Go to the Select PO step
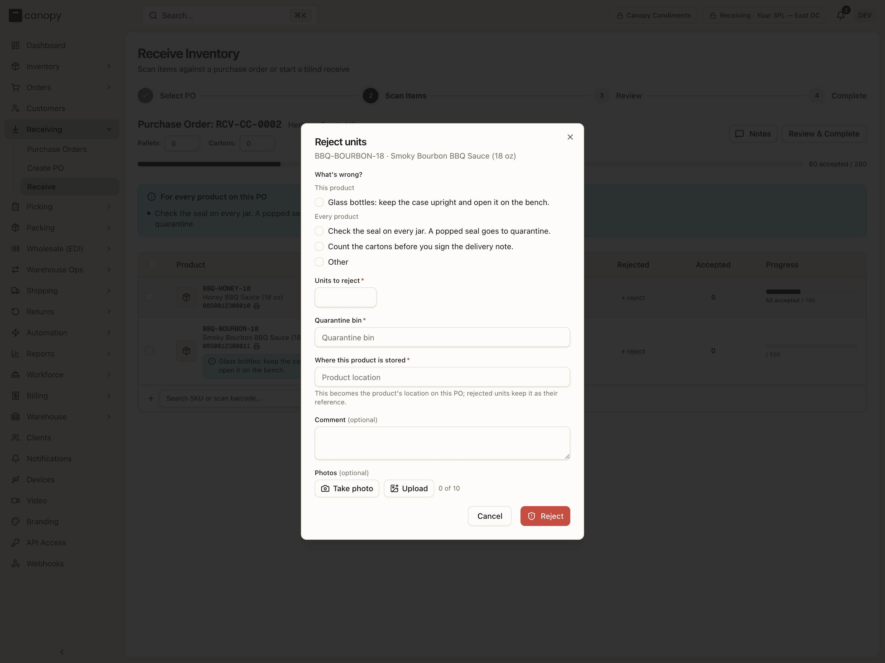Viewport: 885px width, 663px height. point(167,96)
